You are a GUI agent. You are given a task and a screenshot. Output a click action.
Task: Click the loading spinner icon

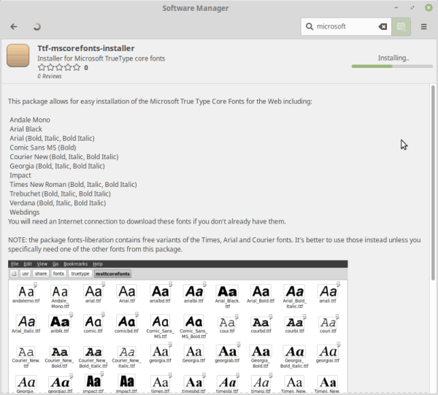point(37,26)
